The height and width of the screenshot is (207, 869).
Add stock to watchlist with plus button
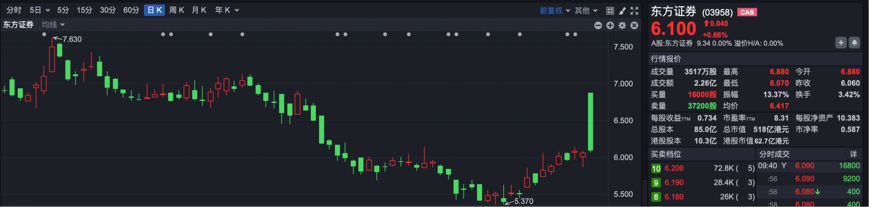(x=841, y=43)
